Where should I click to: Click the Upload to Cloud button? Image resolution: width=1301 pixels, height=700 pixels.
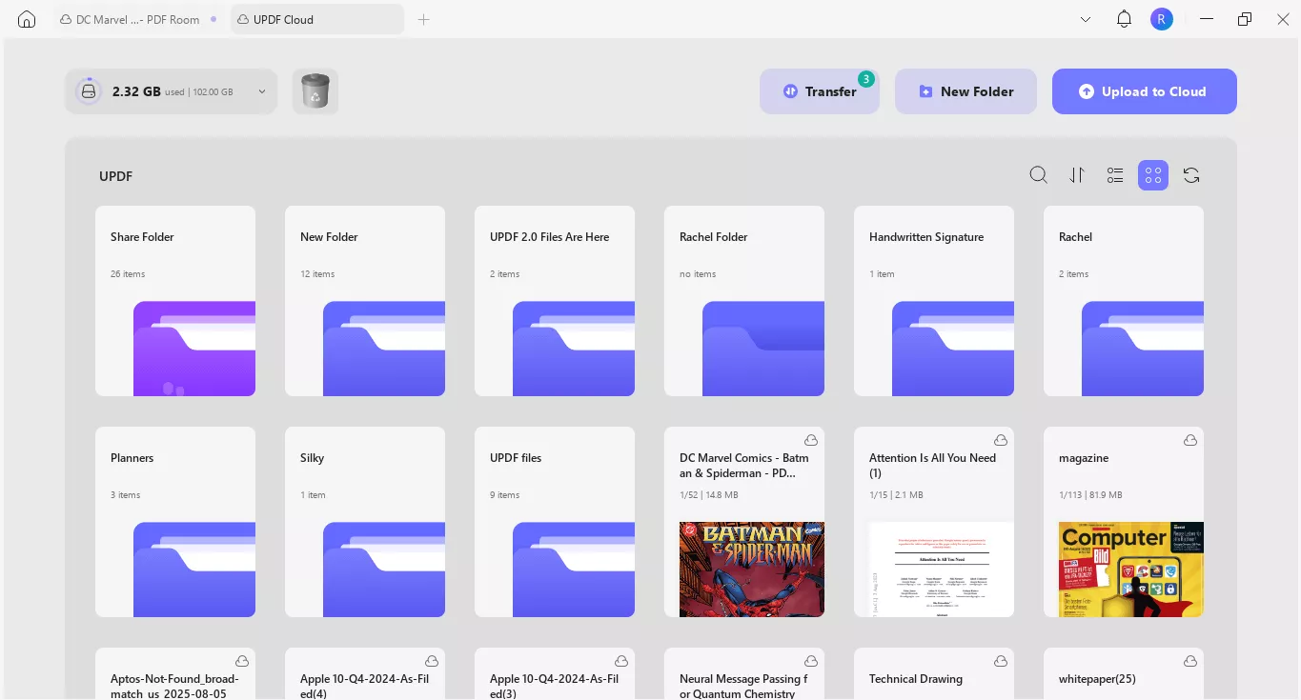tap(1144, 91)
